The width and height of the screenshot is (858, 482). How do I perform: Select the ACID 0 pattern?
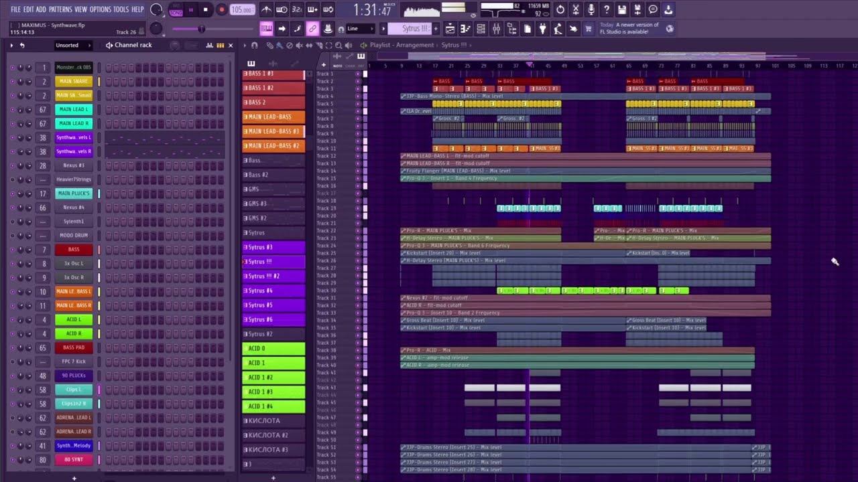click(x=273, y=348)
